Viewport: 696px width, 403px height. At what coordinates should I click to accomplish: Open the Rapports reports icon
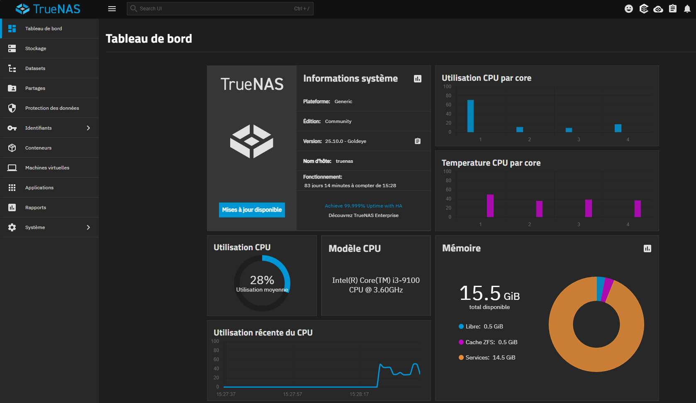[12, 207]
